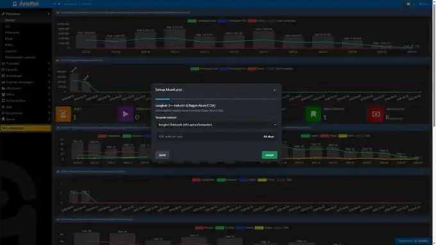Select Dasbor in the sidebar
Screen dimensions: 436x245
pos(10,20)
